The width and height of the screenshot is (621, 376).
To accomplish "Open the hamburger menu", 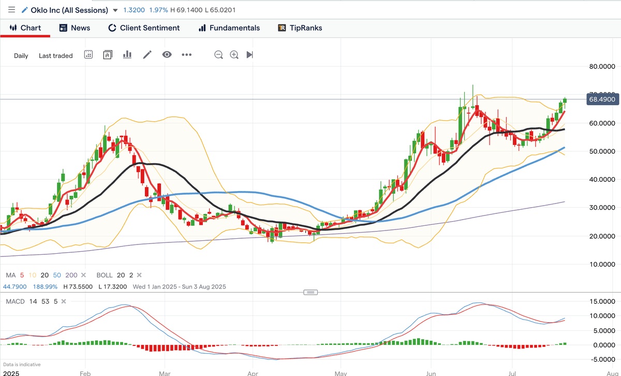I will click(11, 10).
